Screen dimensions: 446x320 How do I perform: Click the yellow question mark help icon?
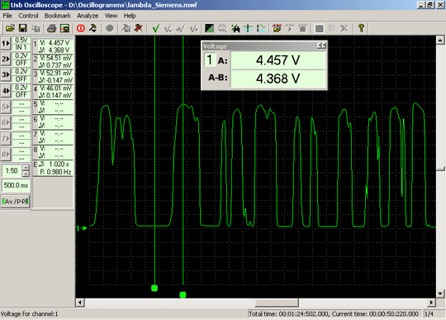point(361,28)
